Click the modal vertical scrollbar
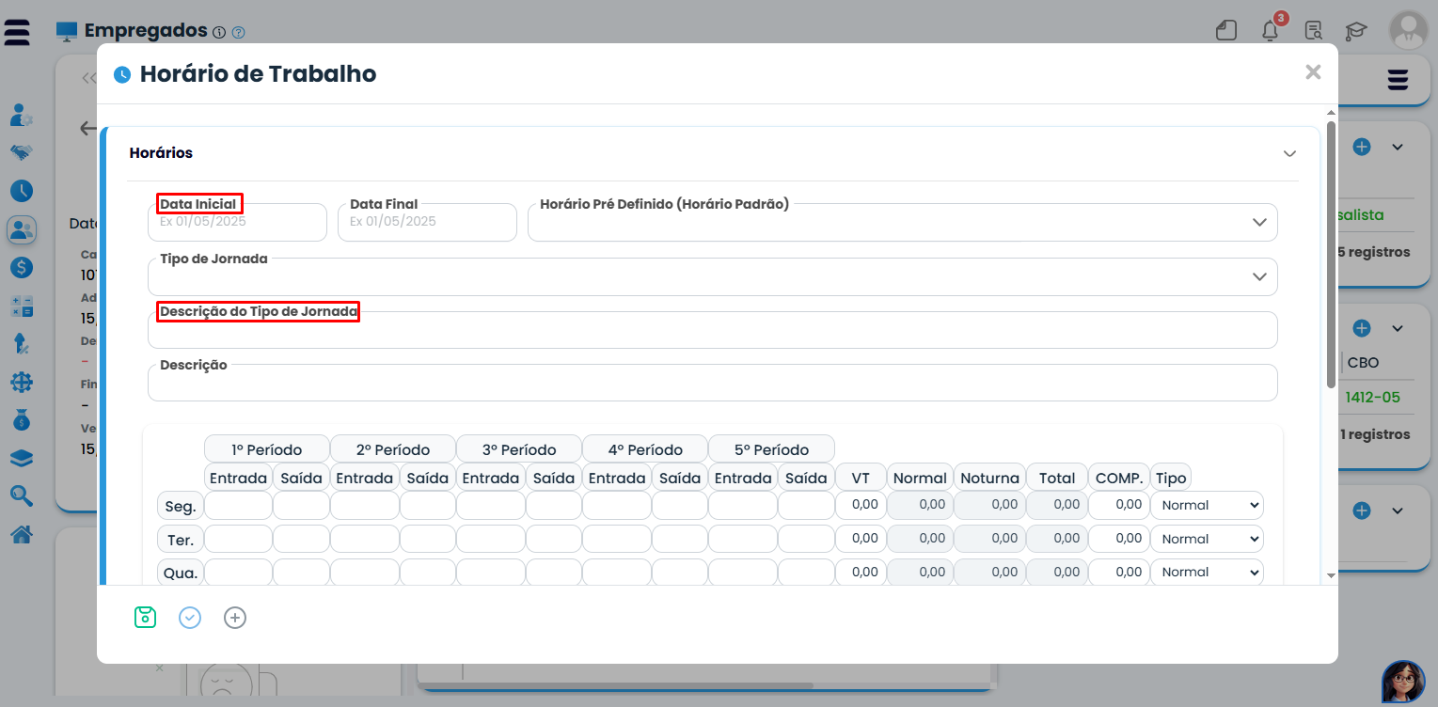The image size is (1438, 707). point(1331,254)
